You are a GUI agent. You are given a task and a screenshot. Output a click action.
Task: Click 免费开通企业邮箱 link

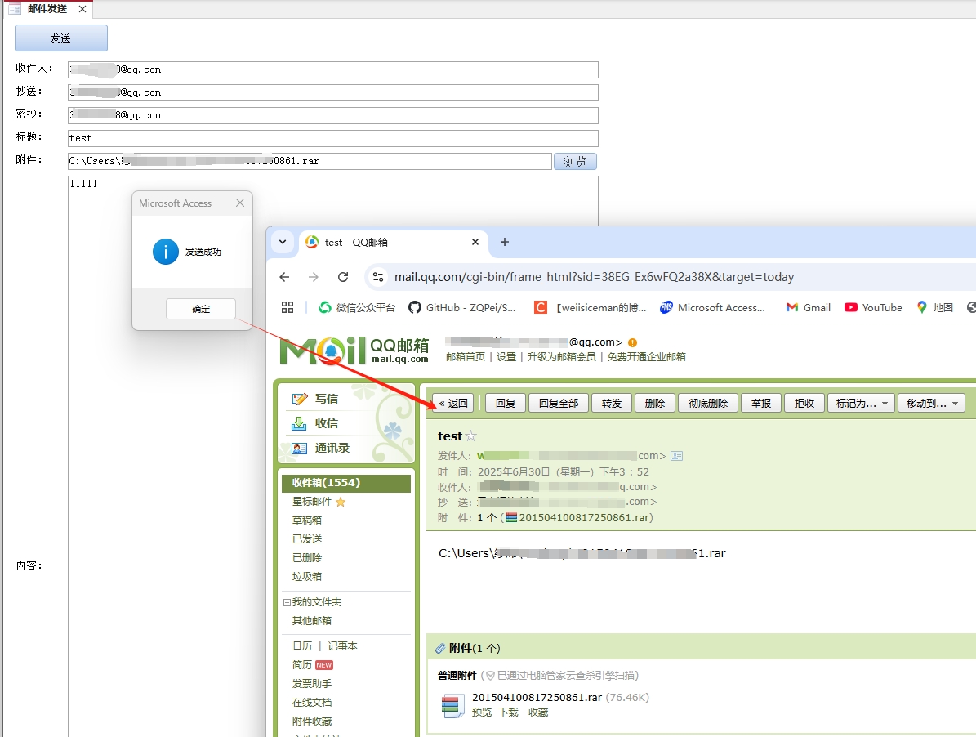pos(647,357)
